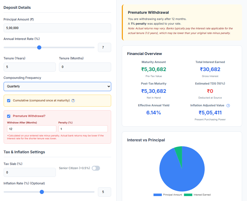247x201 pixels.
Task: Enable the Senior Citizen toggle
Action: [x=96, y=168]
